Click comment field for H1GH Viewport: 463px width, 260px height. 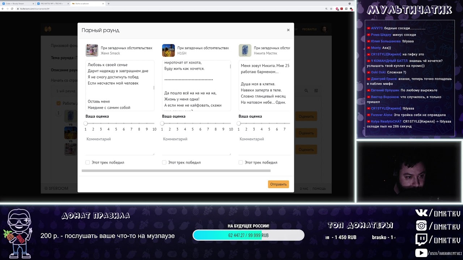tap(196, 145)
